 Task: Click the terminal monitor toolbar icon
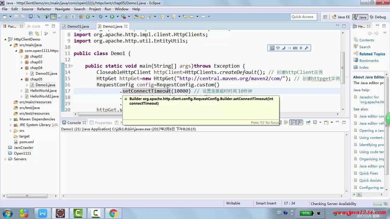(x=31, y=17)
